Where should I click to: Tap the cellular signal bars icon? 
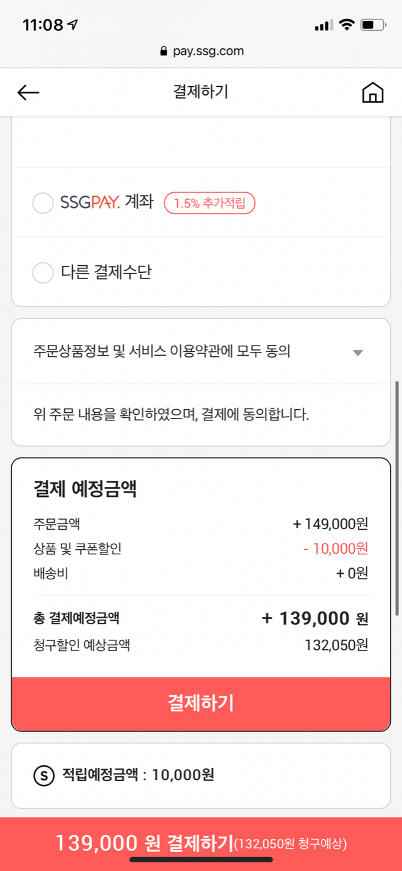coord(323,26)
